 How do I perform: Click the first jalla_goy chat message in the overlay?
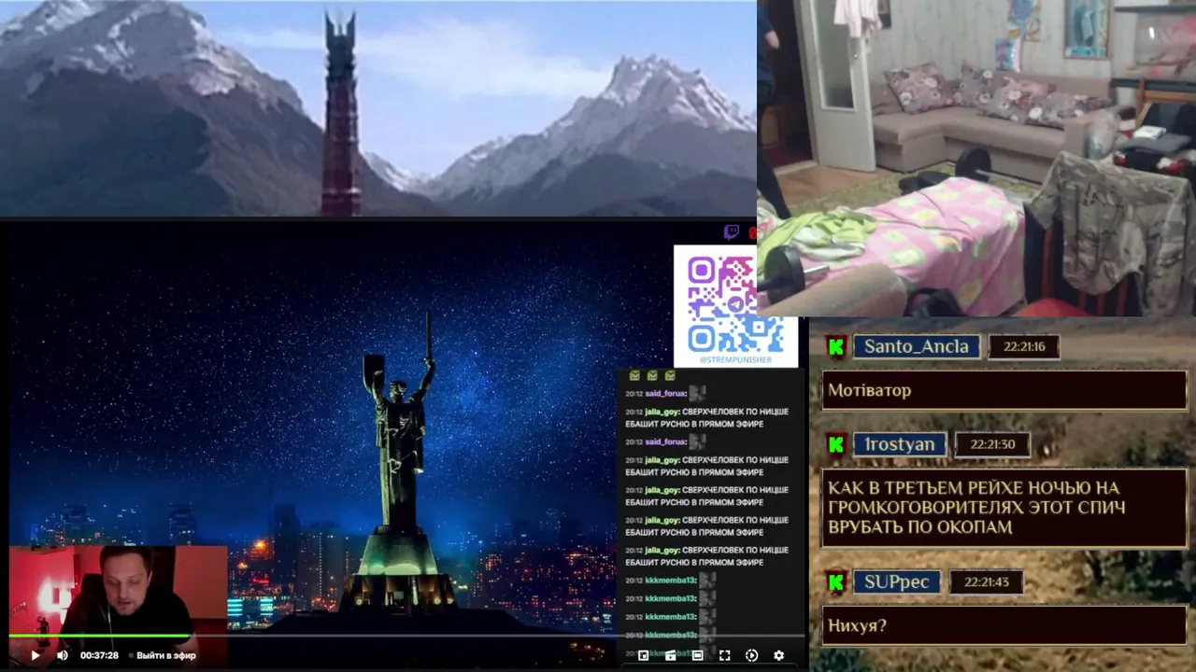(x=707, y=417)
